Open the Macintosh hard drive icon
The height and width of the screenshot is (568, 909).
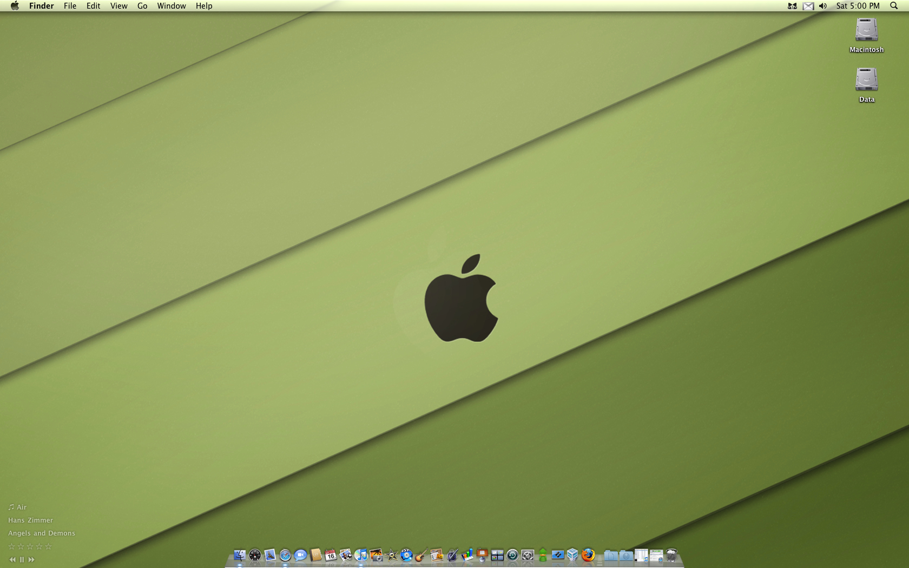coord(866,30)
